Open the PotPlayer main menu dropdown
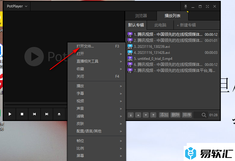Image resolution: width=235 pixels, height=161 pixels. pyautogui.click(x=17, y=6)
